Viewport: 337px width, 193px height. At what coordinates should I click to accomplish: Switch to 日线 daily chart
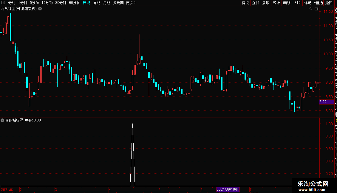(86, 3)
